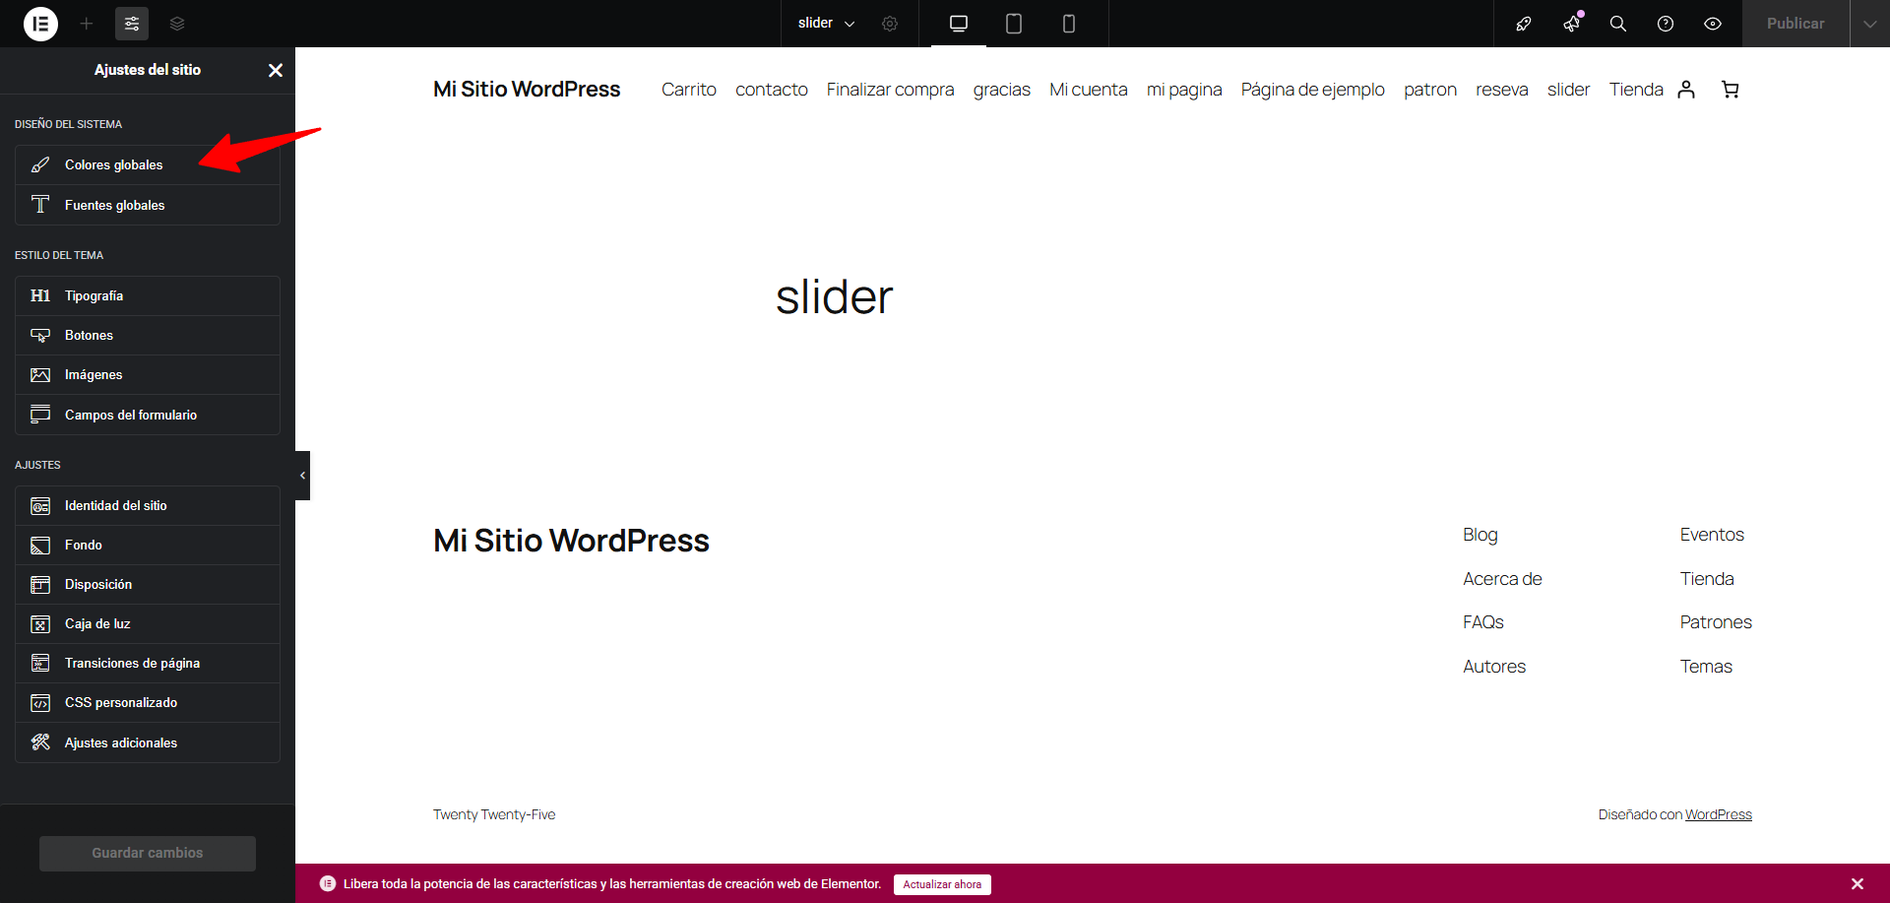Image resolution: width=1890 pixels, height=903 pixels.
Task: Click the slider page heading
Action: pos(835,297)
